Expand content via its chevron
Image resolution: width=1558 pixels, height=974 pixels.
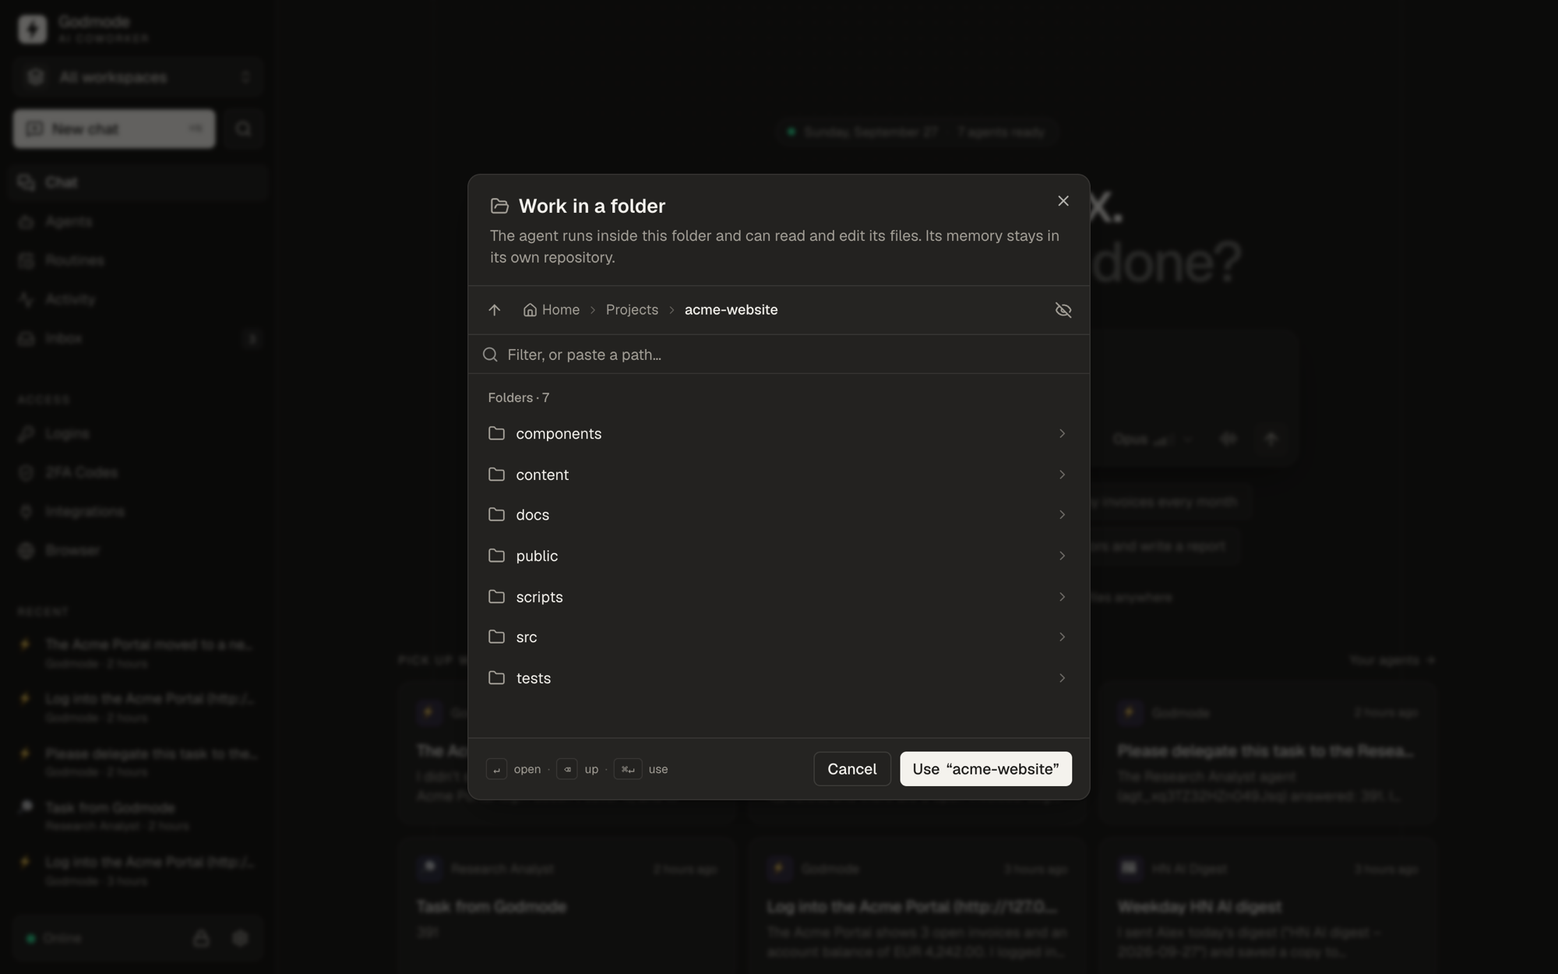pos(1062,475)
